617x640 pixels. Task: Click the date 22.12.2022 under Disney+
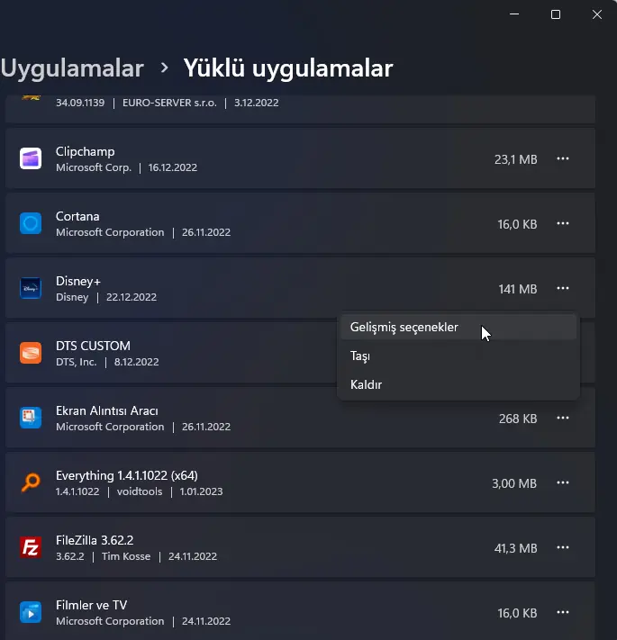pyautogui.click(x=132, y=297)
